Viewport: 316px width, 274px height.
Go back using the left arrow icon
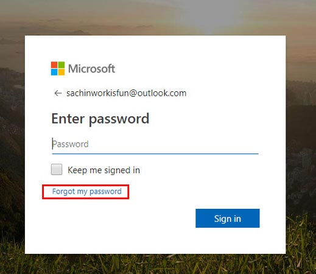[58, 93]
